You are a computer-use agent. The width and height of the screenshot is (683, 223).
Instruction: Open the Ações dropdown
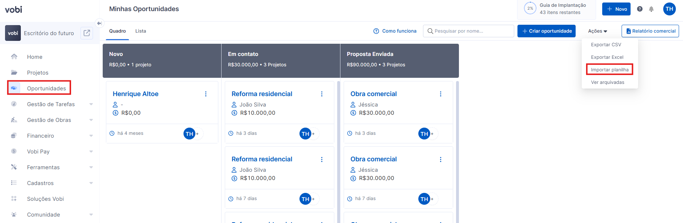(x=598, y=31)
